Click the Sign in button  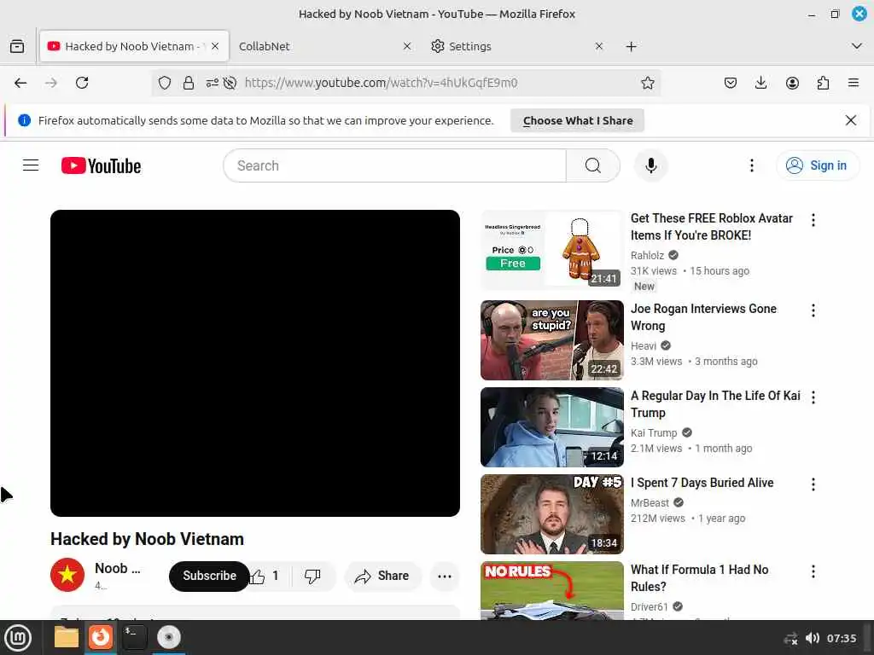coord(818,165)
